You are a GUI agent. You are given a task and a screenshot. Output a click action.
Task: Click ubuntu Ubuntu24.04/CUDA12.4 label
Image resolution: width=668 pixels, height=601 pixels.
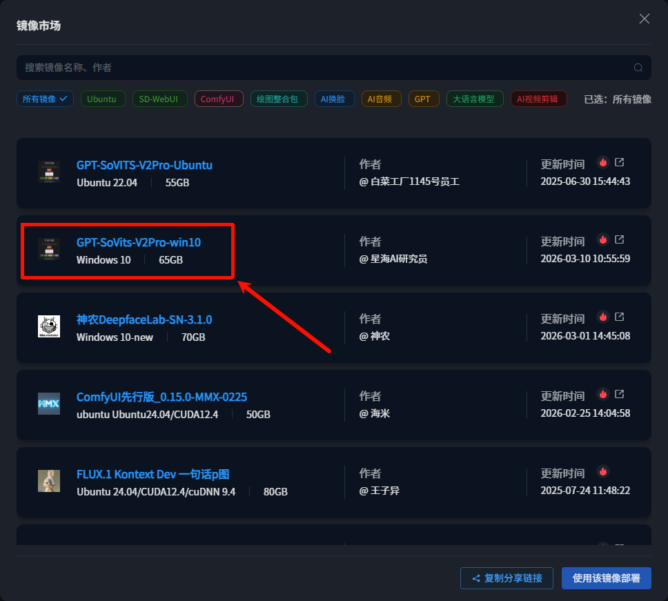coord(148,415)
